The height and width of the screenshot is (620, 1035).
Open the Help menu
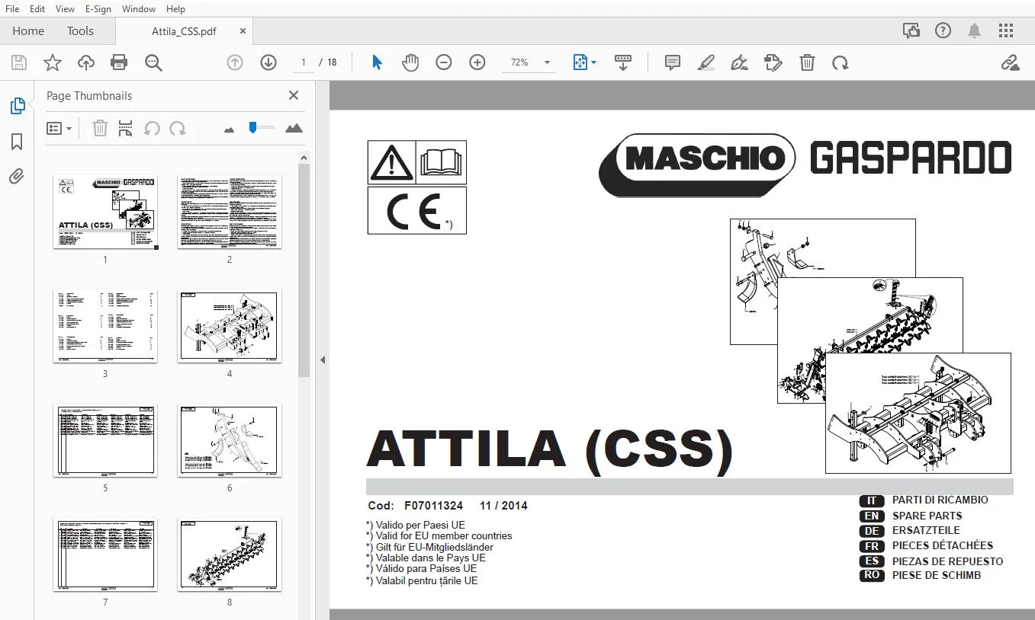point(175,8)
